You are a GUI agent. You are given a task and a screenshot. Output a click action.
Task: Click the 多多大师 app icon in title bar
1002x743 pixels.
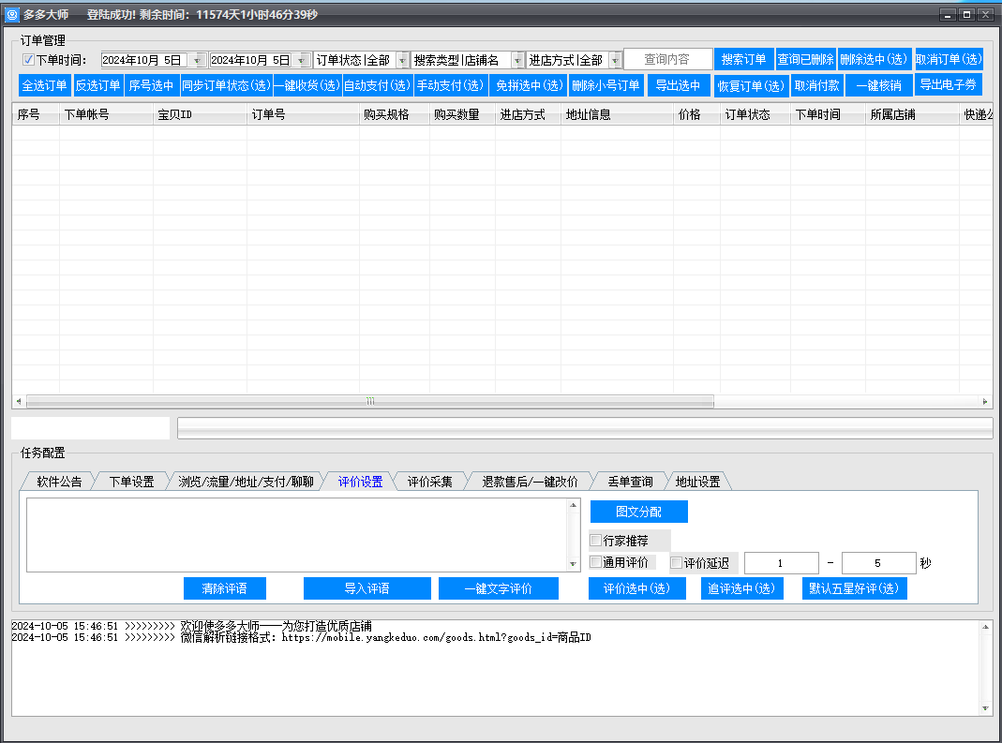[12, 15]
